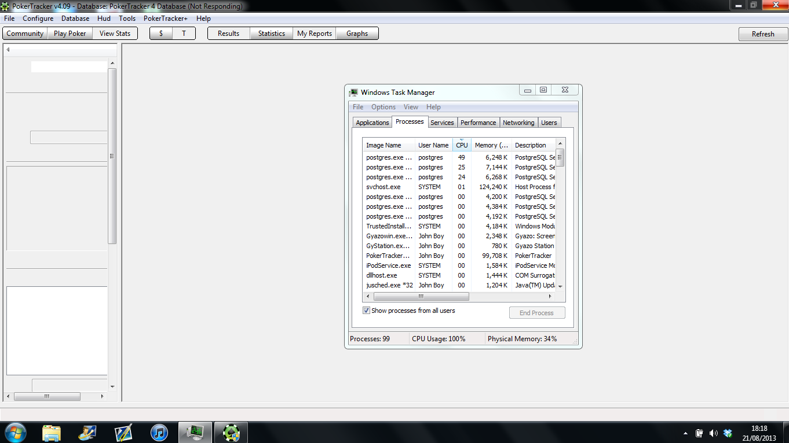Open the PokerTracker+ menu

166,19
